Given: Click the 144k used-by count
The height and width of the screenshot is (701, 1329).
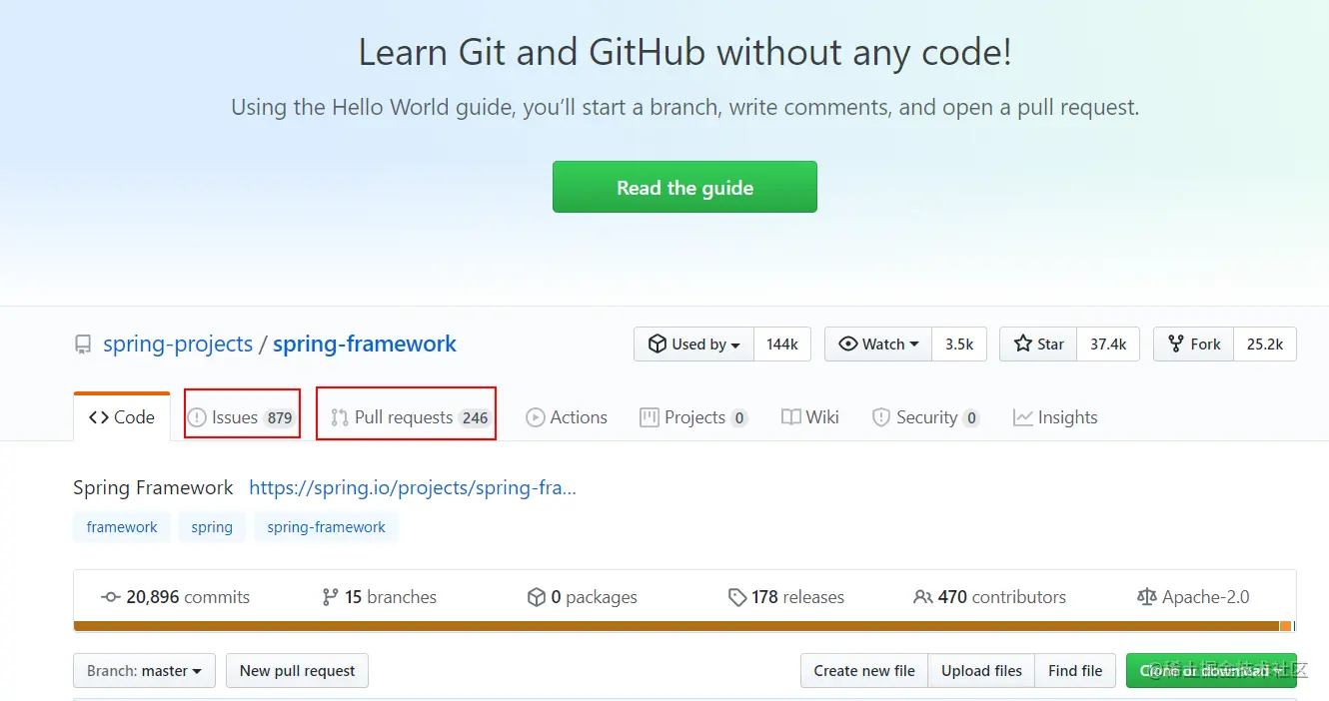Looking at the screenshot, I should pos(782,344).
